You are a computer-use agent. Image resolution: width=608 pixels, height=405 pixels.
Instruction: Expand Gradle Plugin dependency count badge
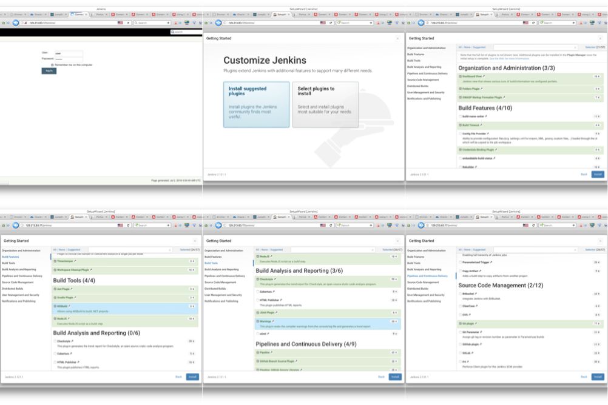coord(192,298)
